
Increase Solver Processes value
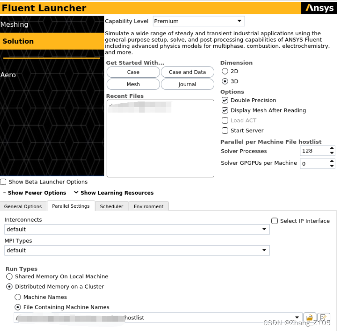pyautogui.click(x=332, y=148)
